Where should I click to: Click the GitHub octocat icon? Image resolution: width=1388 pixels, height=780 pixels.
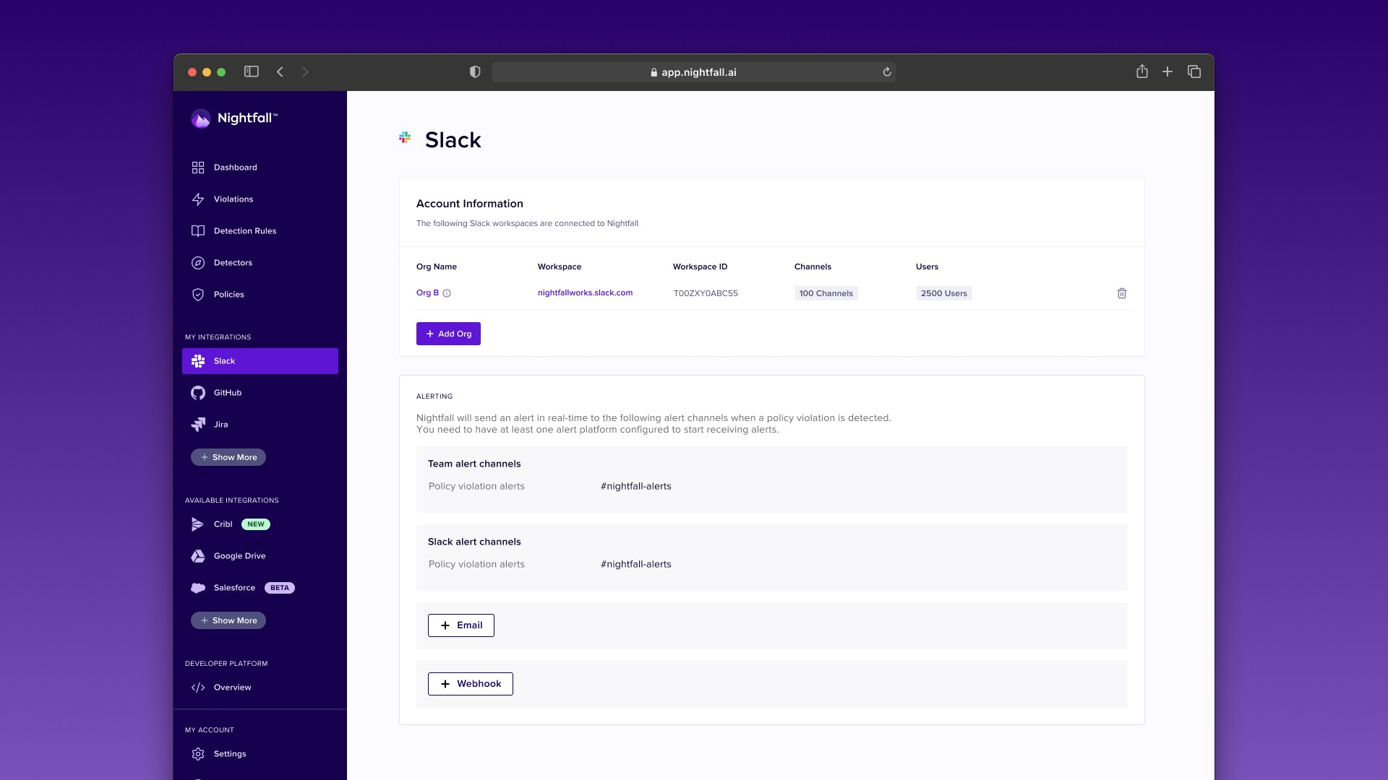click(x=198, y=393)
